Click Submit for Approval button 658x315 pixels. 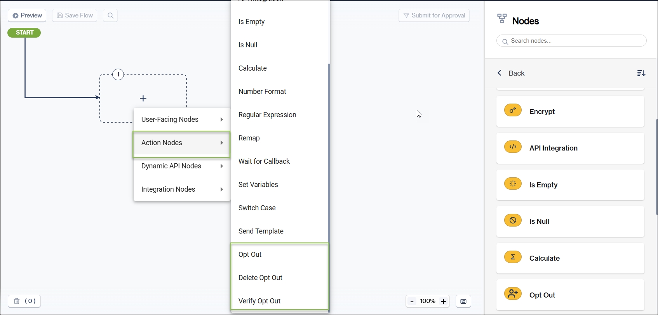[434, 16]
